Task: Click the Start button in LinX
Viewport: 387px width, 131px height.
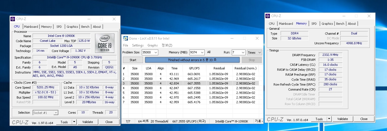Action: [133, 60]
